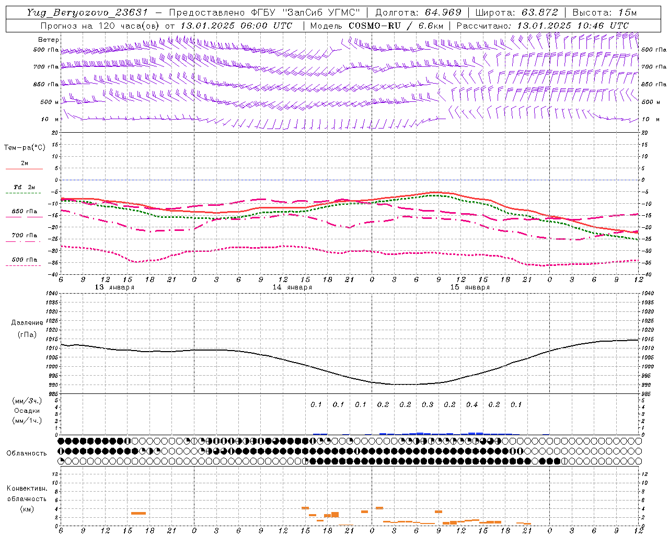This screenshot has width=669, height=535.
Task: Click the 'Долгота: 64.969' longitude value
Action: 418,13
